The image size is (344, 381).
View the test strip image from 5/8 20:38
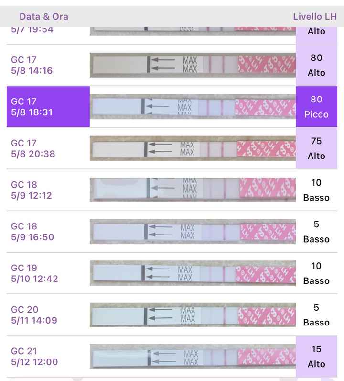click(193, 148)
